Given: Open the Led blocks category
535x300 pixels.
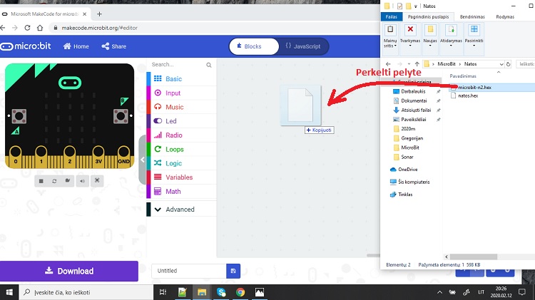Looking at the screenshot, I should (x=181, y=121).
